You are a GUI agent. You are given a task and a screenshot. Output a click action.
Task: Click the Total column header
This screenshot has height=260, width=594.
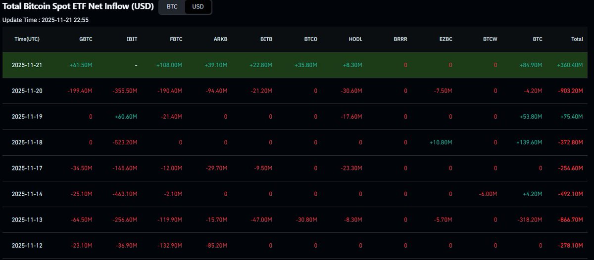coord(577,39)
